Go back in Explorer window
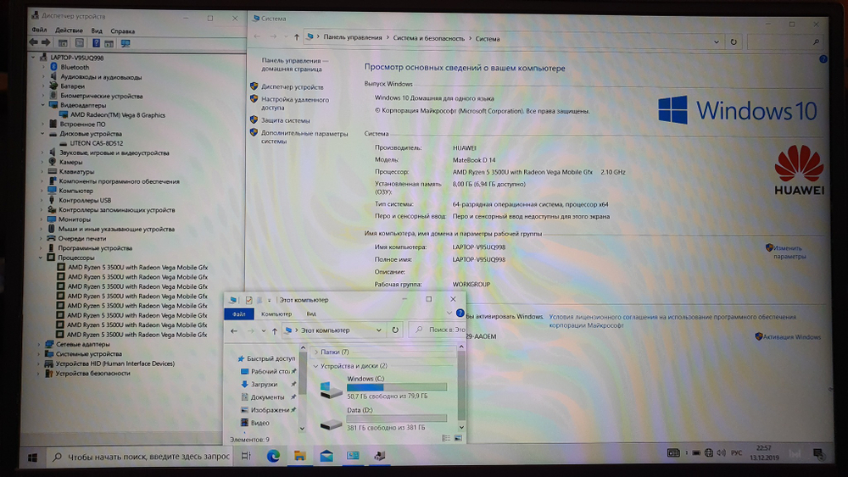This screenshot has width=848, height=477. pyautogui.click(x=234, y=330)
